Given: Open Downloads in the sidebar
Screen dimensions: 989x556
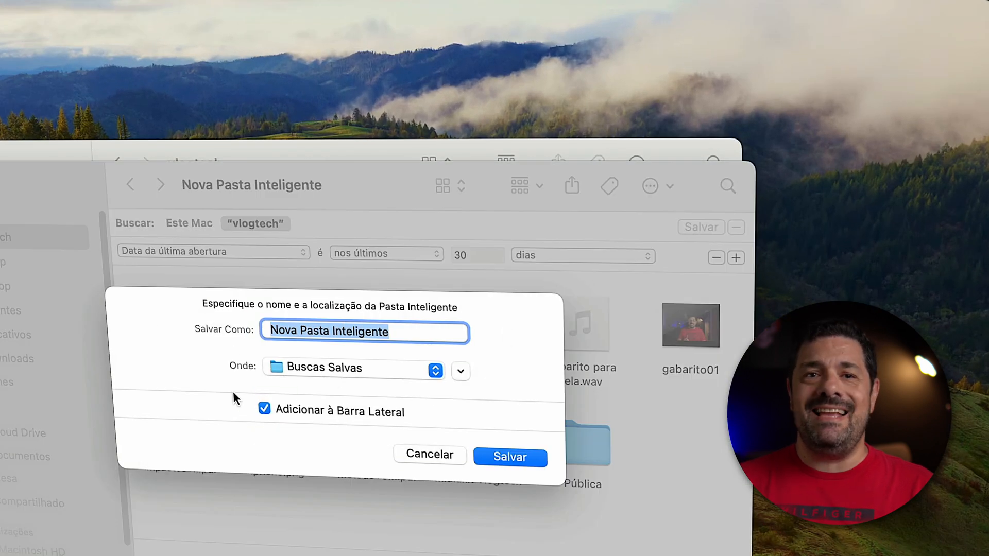Looking at the screenshot, I should tap(17, 358).
